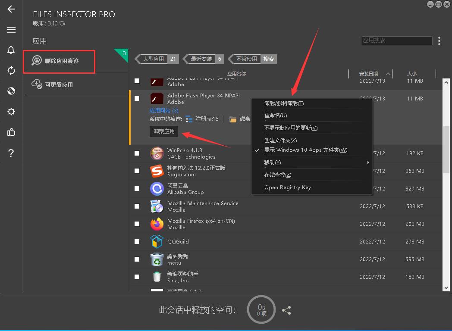Check the WinPcap 4.1.3 checkbox

137,153
